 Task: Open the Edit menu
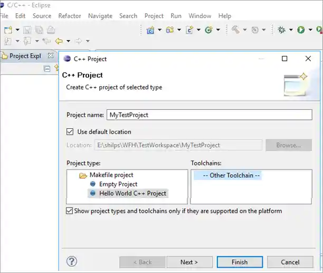tap(20, 16)
